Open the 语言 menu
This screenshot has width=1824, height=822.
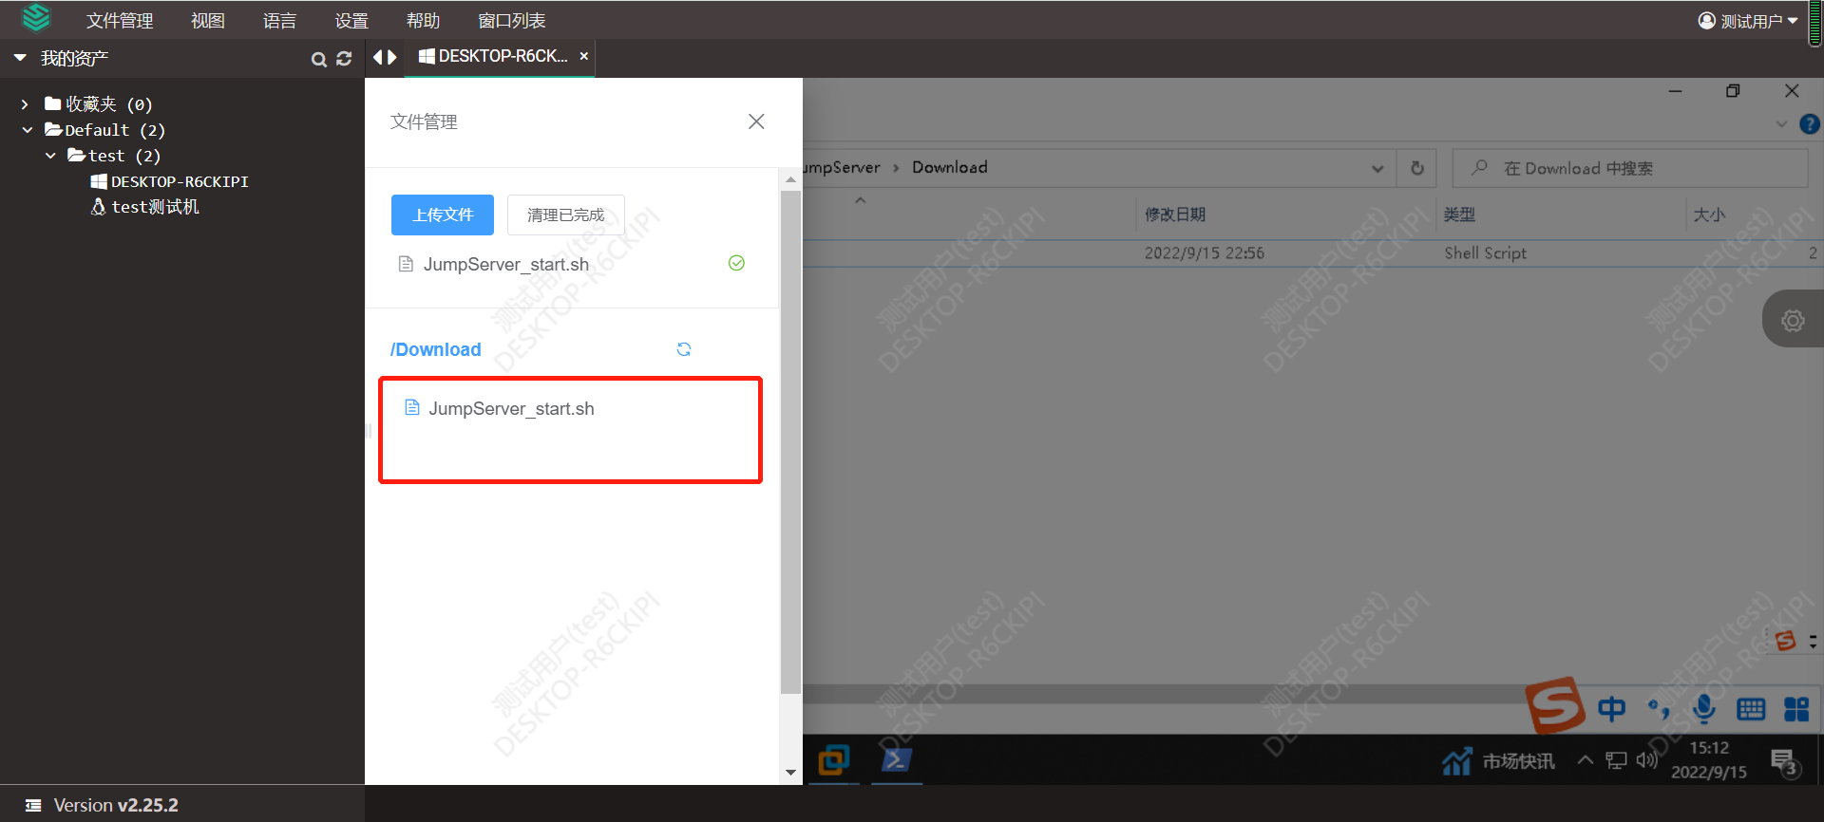pos(280,21)
